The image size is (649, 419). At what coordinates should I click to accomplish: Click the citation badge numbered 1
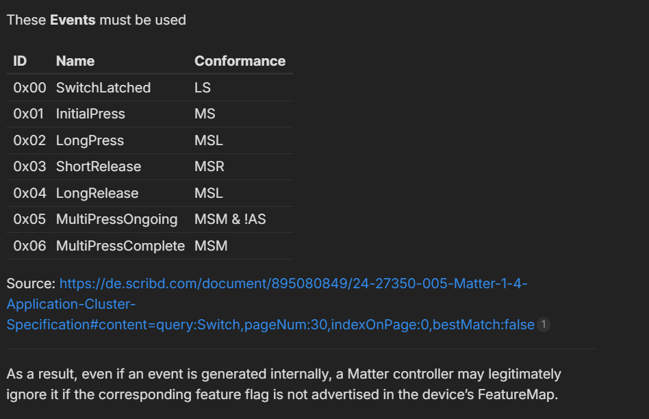click(544, 325)
